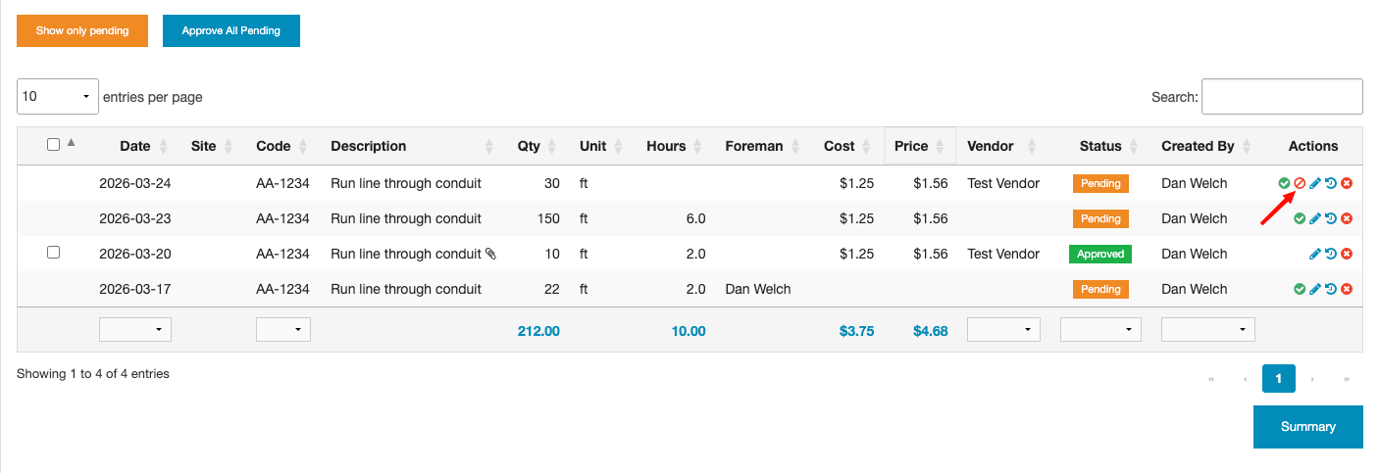Open the entries per page dropdown
Screen dimensions: 1379x473
[58, 97]
